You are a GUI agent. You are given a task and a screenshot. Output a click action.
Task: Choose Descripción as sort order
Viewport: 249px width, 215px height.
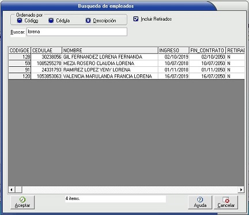click(88, 20)
